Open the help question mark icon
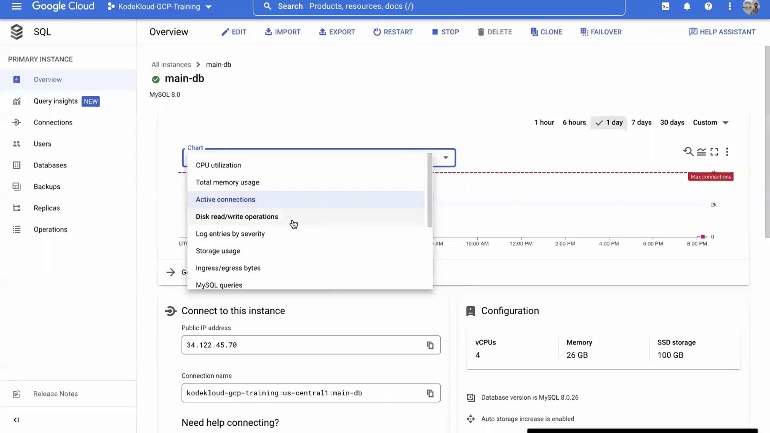This screenshot has width=770, height=433. pyautogui.click(x=708, y=6)
